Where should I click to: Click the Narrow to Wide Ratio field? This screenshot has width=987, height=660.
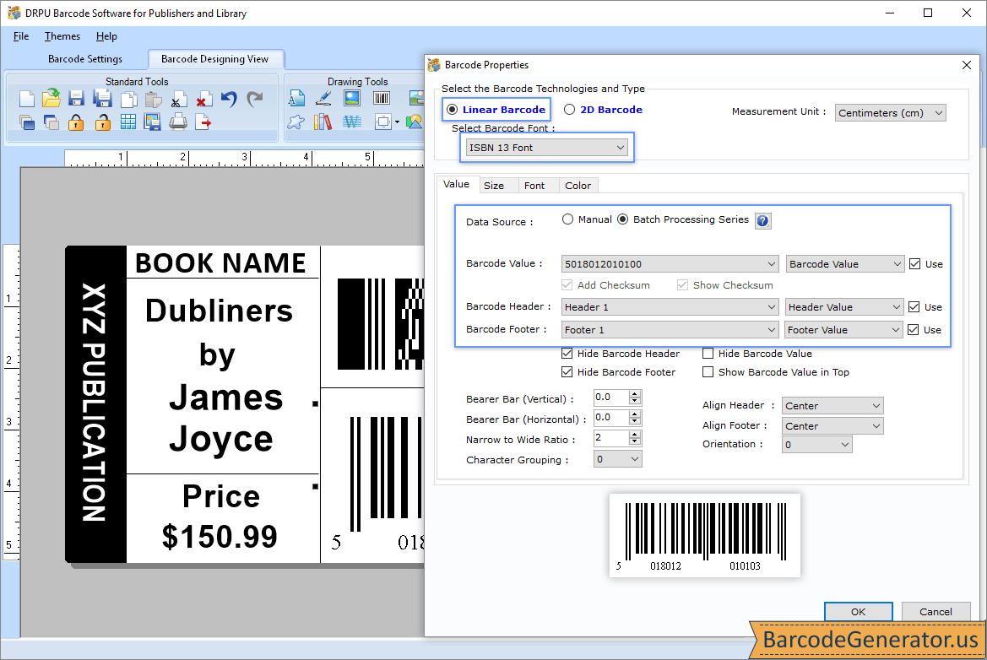pyautogui.click(x=610, y=437)
